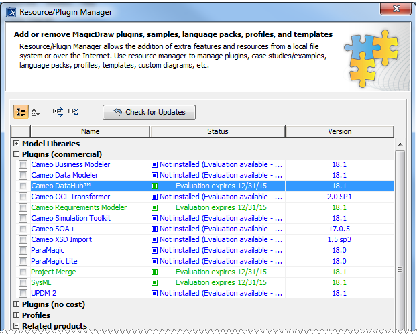Click the Status column header
The height and width of the screenshot is (336, 417).
tap(217, 132)
